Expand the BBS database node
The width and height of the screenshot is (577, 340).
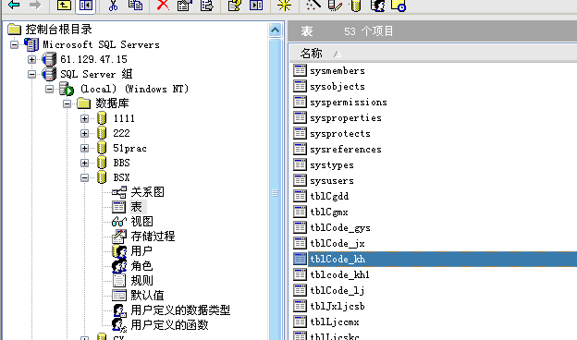(85, 163)
